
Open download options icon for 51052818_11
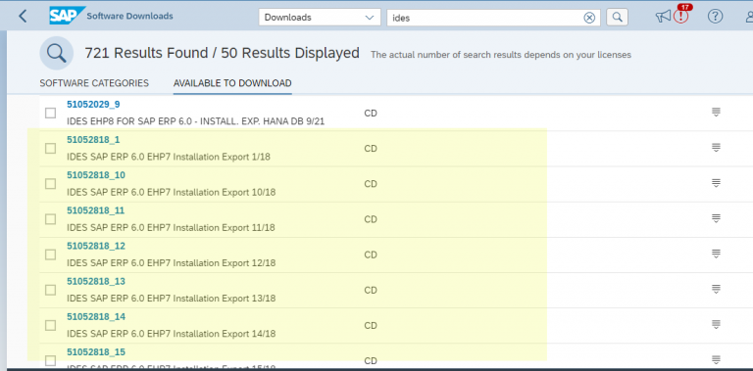[x=716, y=218]
